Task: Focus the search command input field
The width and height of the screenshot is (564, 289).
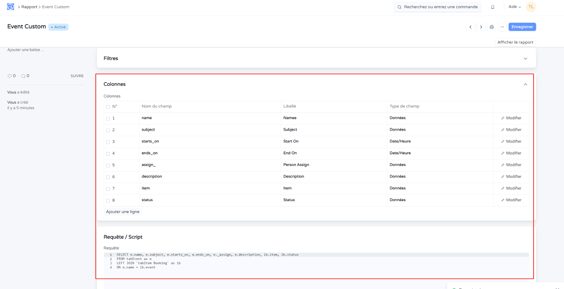Action: [x=440, y=7]
